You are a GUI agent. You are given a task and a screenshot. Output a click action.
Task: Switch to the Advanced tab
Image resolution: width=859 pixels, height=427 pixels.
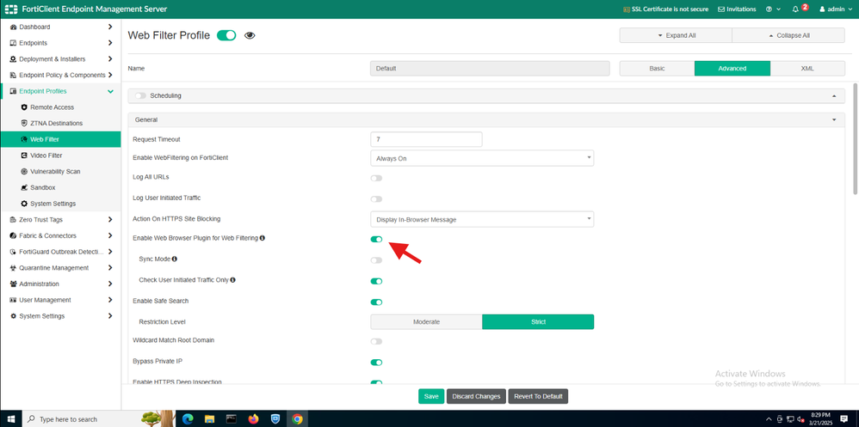click(x=732, y=69)
